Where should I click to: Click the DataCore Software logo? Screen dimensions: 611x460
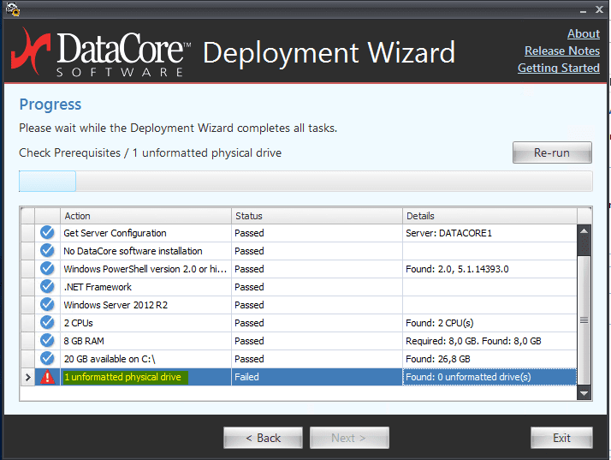point(101,52)
